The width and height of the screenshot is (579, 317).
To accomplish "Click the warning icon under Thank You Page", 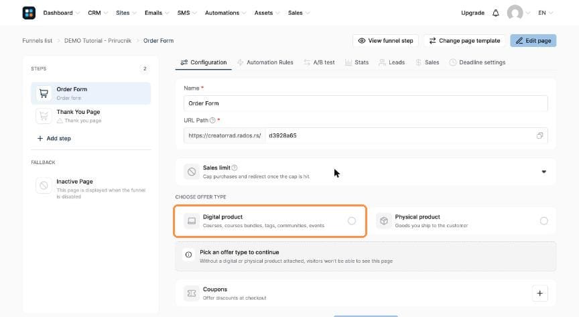I will click(60, 121).
